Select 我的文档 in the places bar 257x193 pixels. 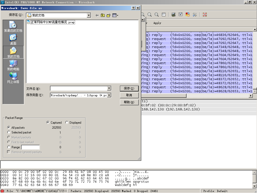[13, 52]
